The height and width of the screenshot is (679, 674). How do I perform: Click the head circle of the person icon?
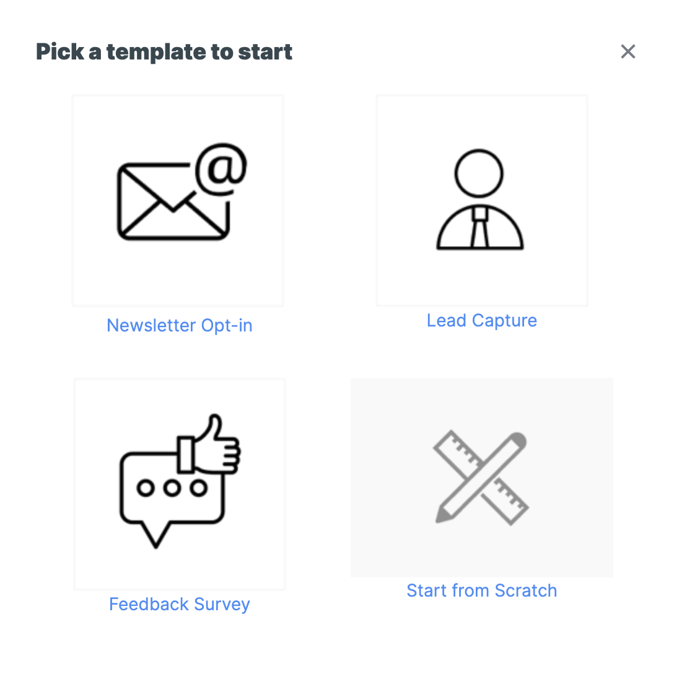[479, 173]
